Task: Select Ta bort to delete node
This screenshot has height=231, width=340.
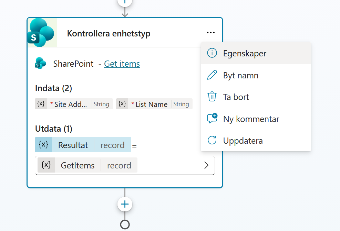Action: pyautogui.click(x=256, y=97)
